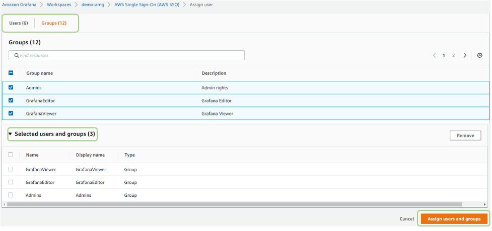Select the 'Admin rights' description cell
Viewport: 492px width, 231px height.
point(215,88)
